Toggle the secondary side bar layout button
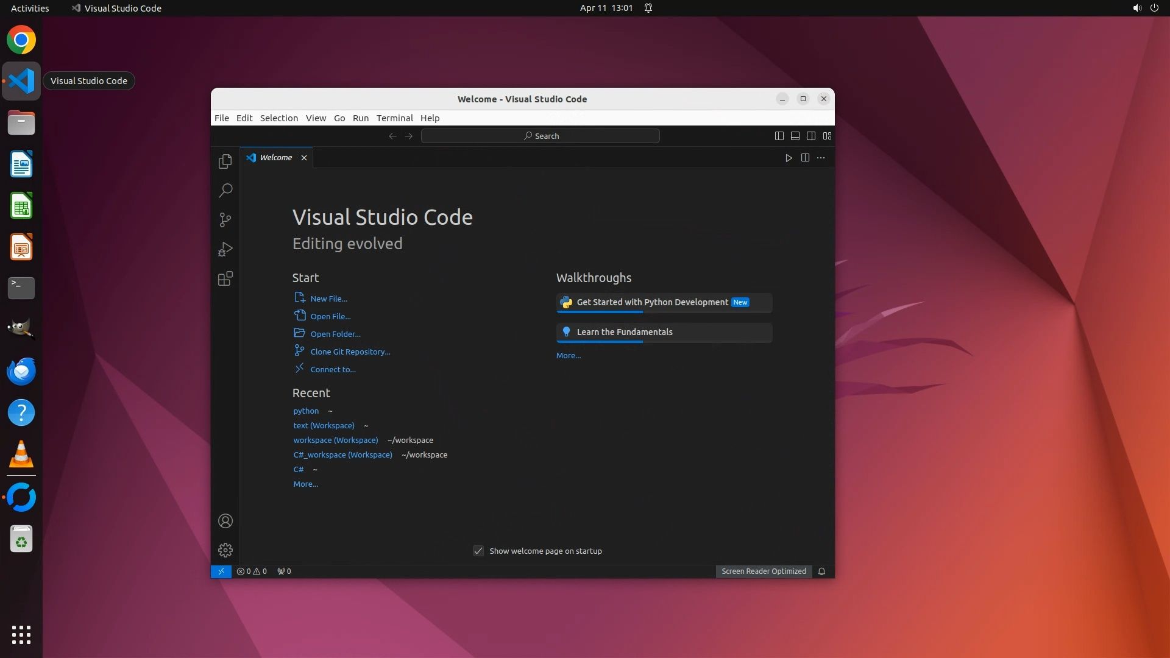This screenshot has height=658, width=1170. click(x=810, y=136)
